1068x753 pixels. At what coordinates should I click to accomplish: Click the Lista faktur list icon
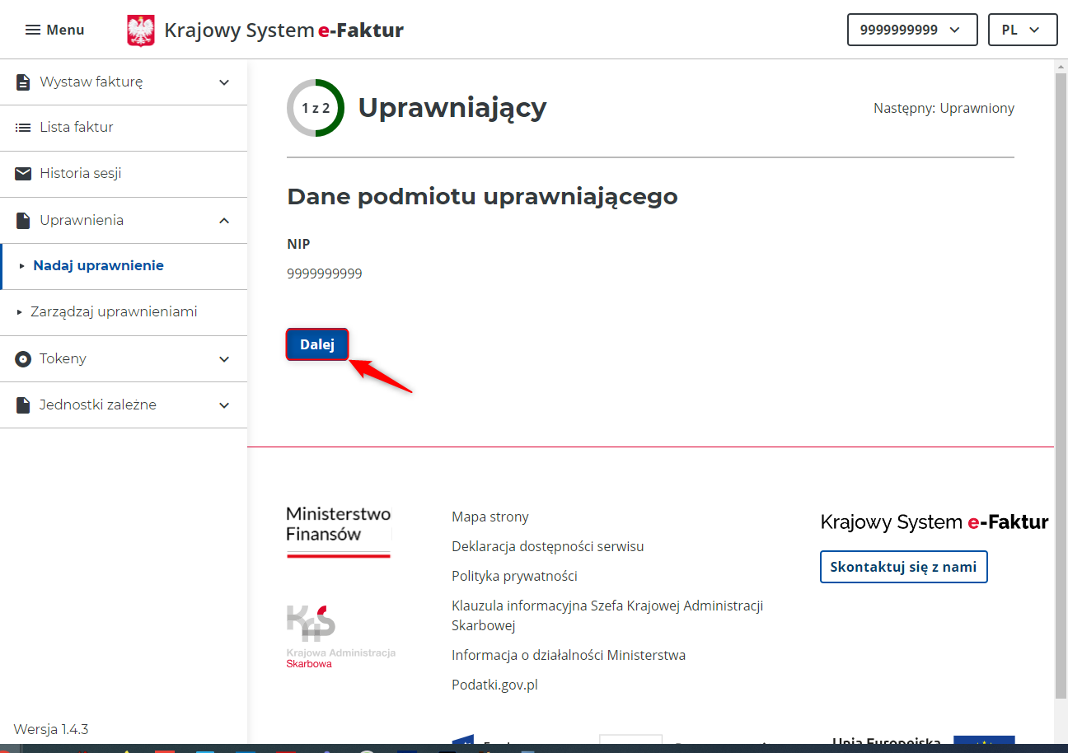pos(23,128)
